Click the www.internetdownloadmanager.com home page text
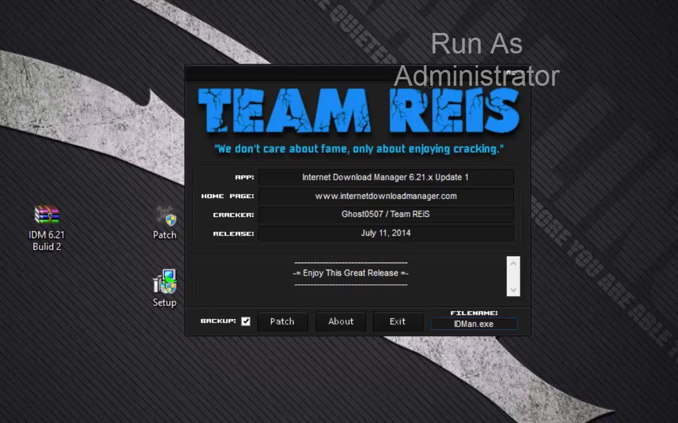 [385, 196]
